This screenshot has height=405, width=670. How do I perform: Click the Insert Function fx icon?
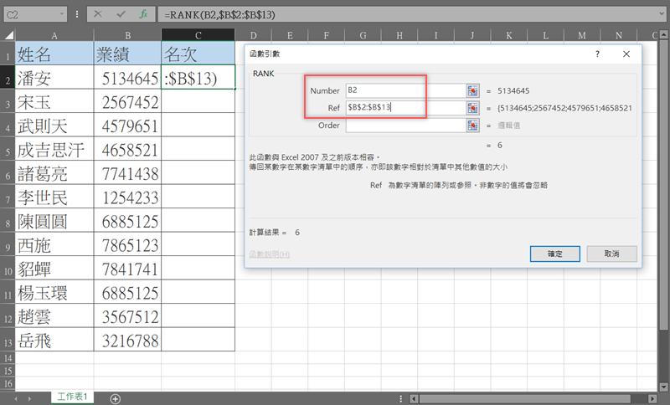coord(142,15)
